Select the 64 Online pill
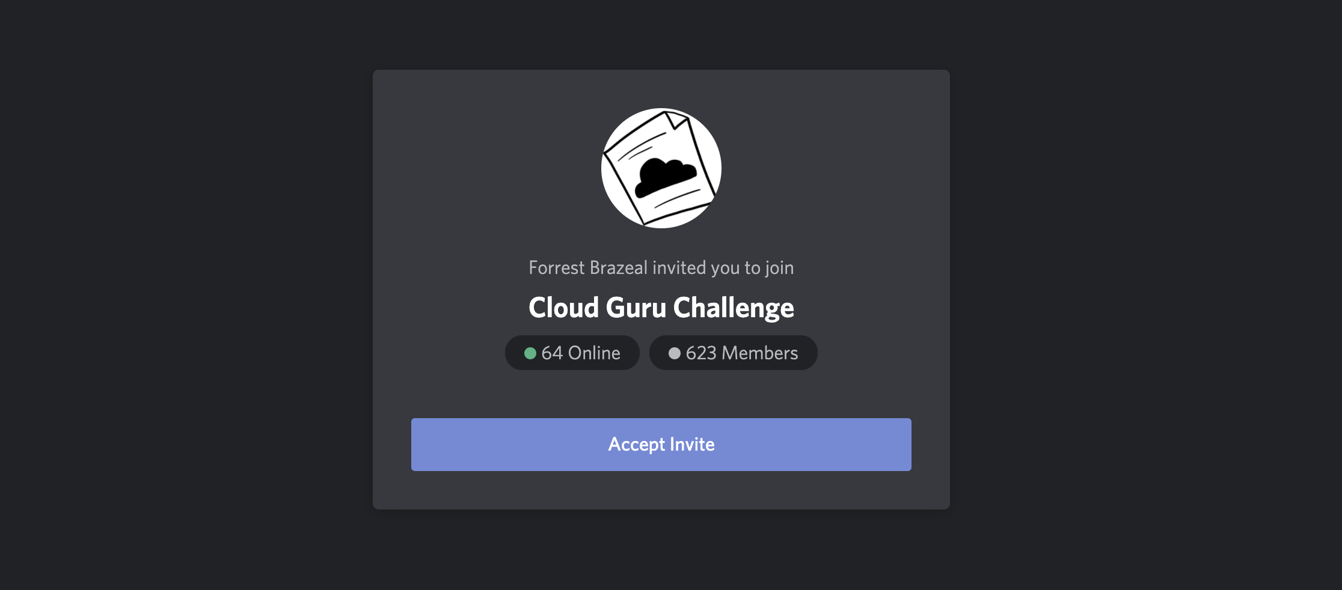1342x590 pixels. click(x=572, y=353)
